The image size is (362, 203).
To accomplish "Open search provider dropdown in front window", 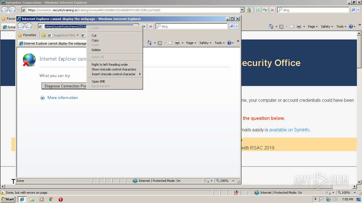I will tap(237, 26).
